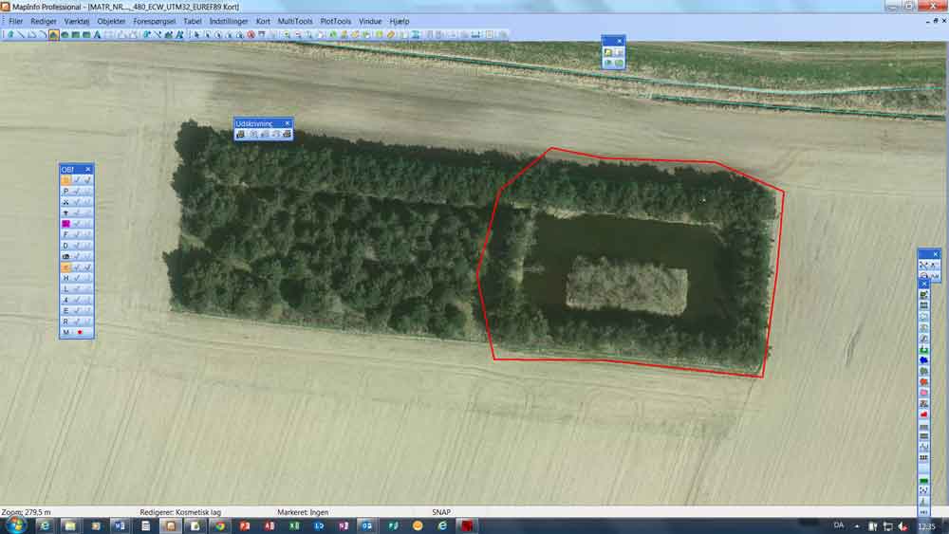Select the text tool (A) in the drawing toolbar
The width and height of the screenshot is (949, 534).
[97, 35]
